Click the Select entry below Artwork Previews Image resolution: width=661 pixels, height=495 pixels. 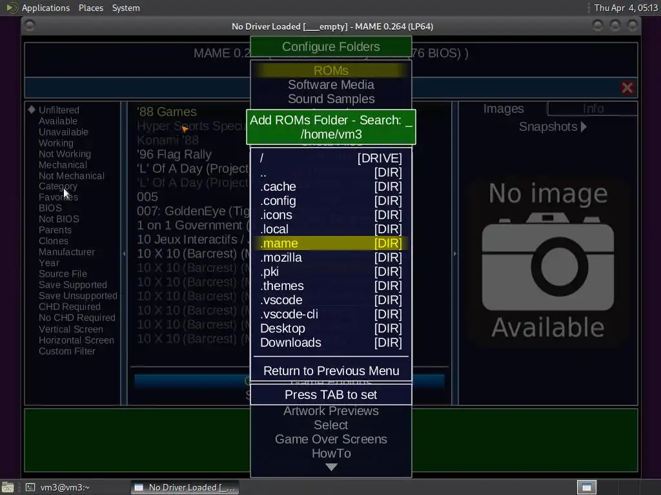click(331, 425)
